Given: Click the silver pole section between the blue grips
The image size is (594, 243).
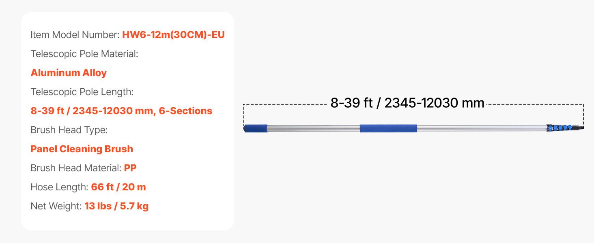Looking at the screenshot, I should coord(313,128).
